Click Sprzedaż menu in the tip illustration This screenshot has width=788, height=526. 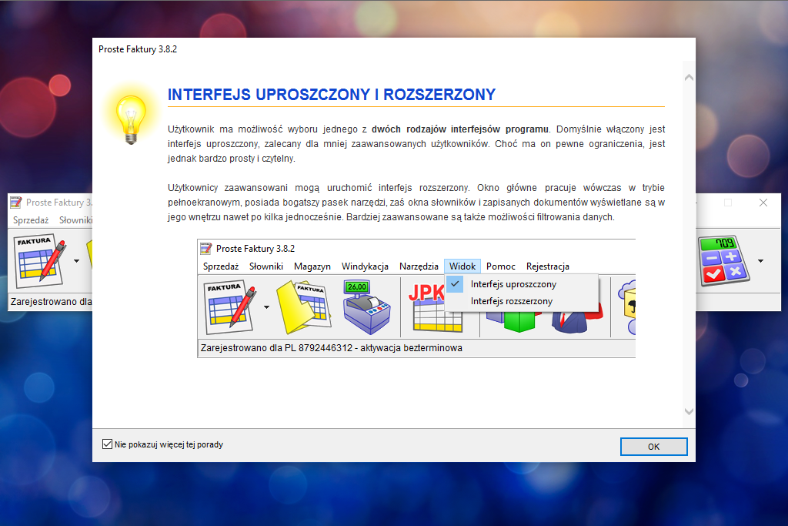(221, 266)
